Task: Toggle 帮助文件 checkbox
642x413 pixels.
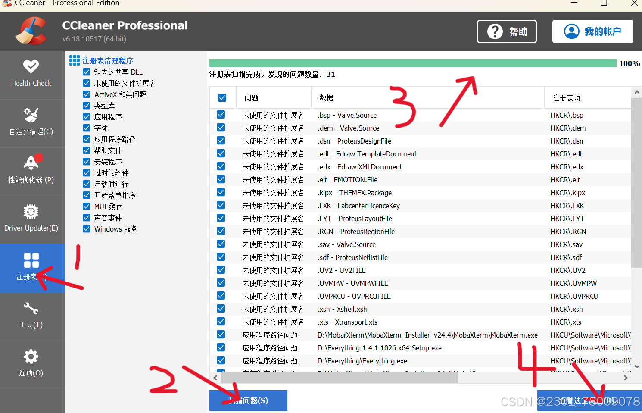Action: coord(87,150)
